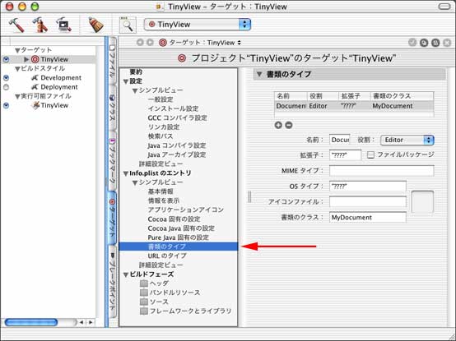Select リンカ設定
The height and width of the screenshot is (341, 456).
pyautogui.click(x=164, y=127)
